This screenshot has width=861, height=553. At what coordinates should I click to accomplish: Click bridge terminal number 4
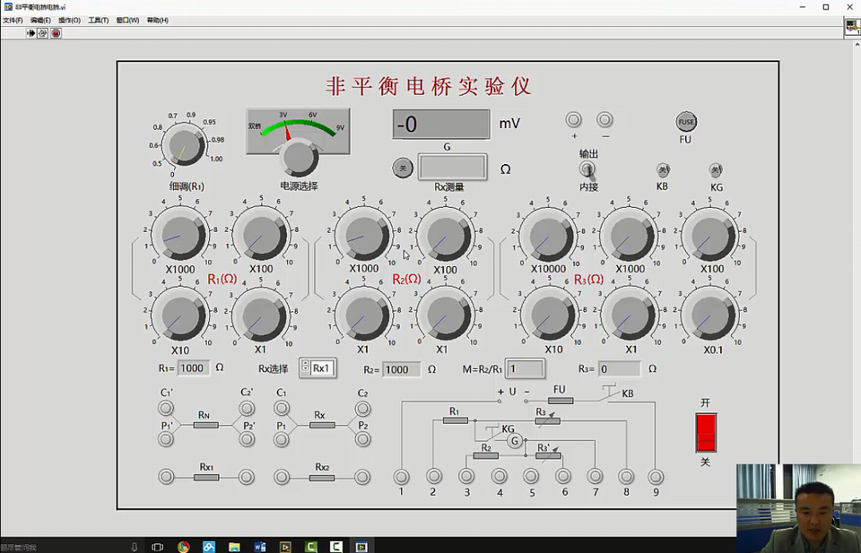tap(499, 476)
